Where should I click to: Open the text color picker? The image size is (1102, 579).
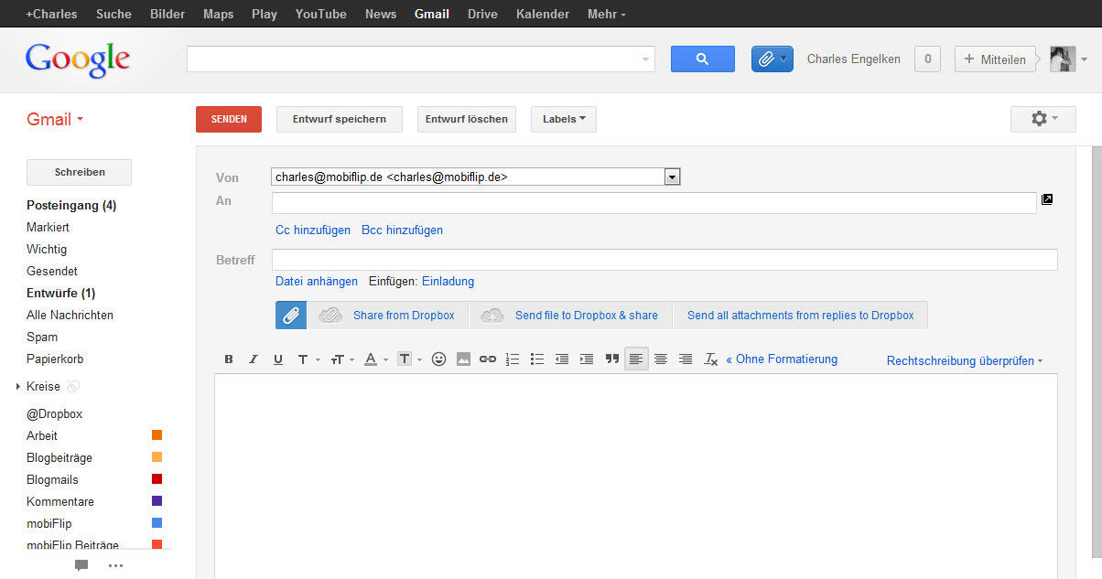click(375, 359)
